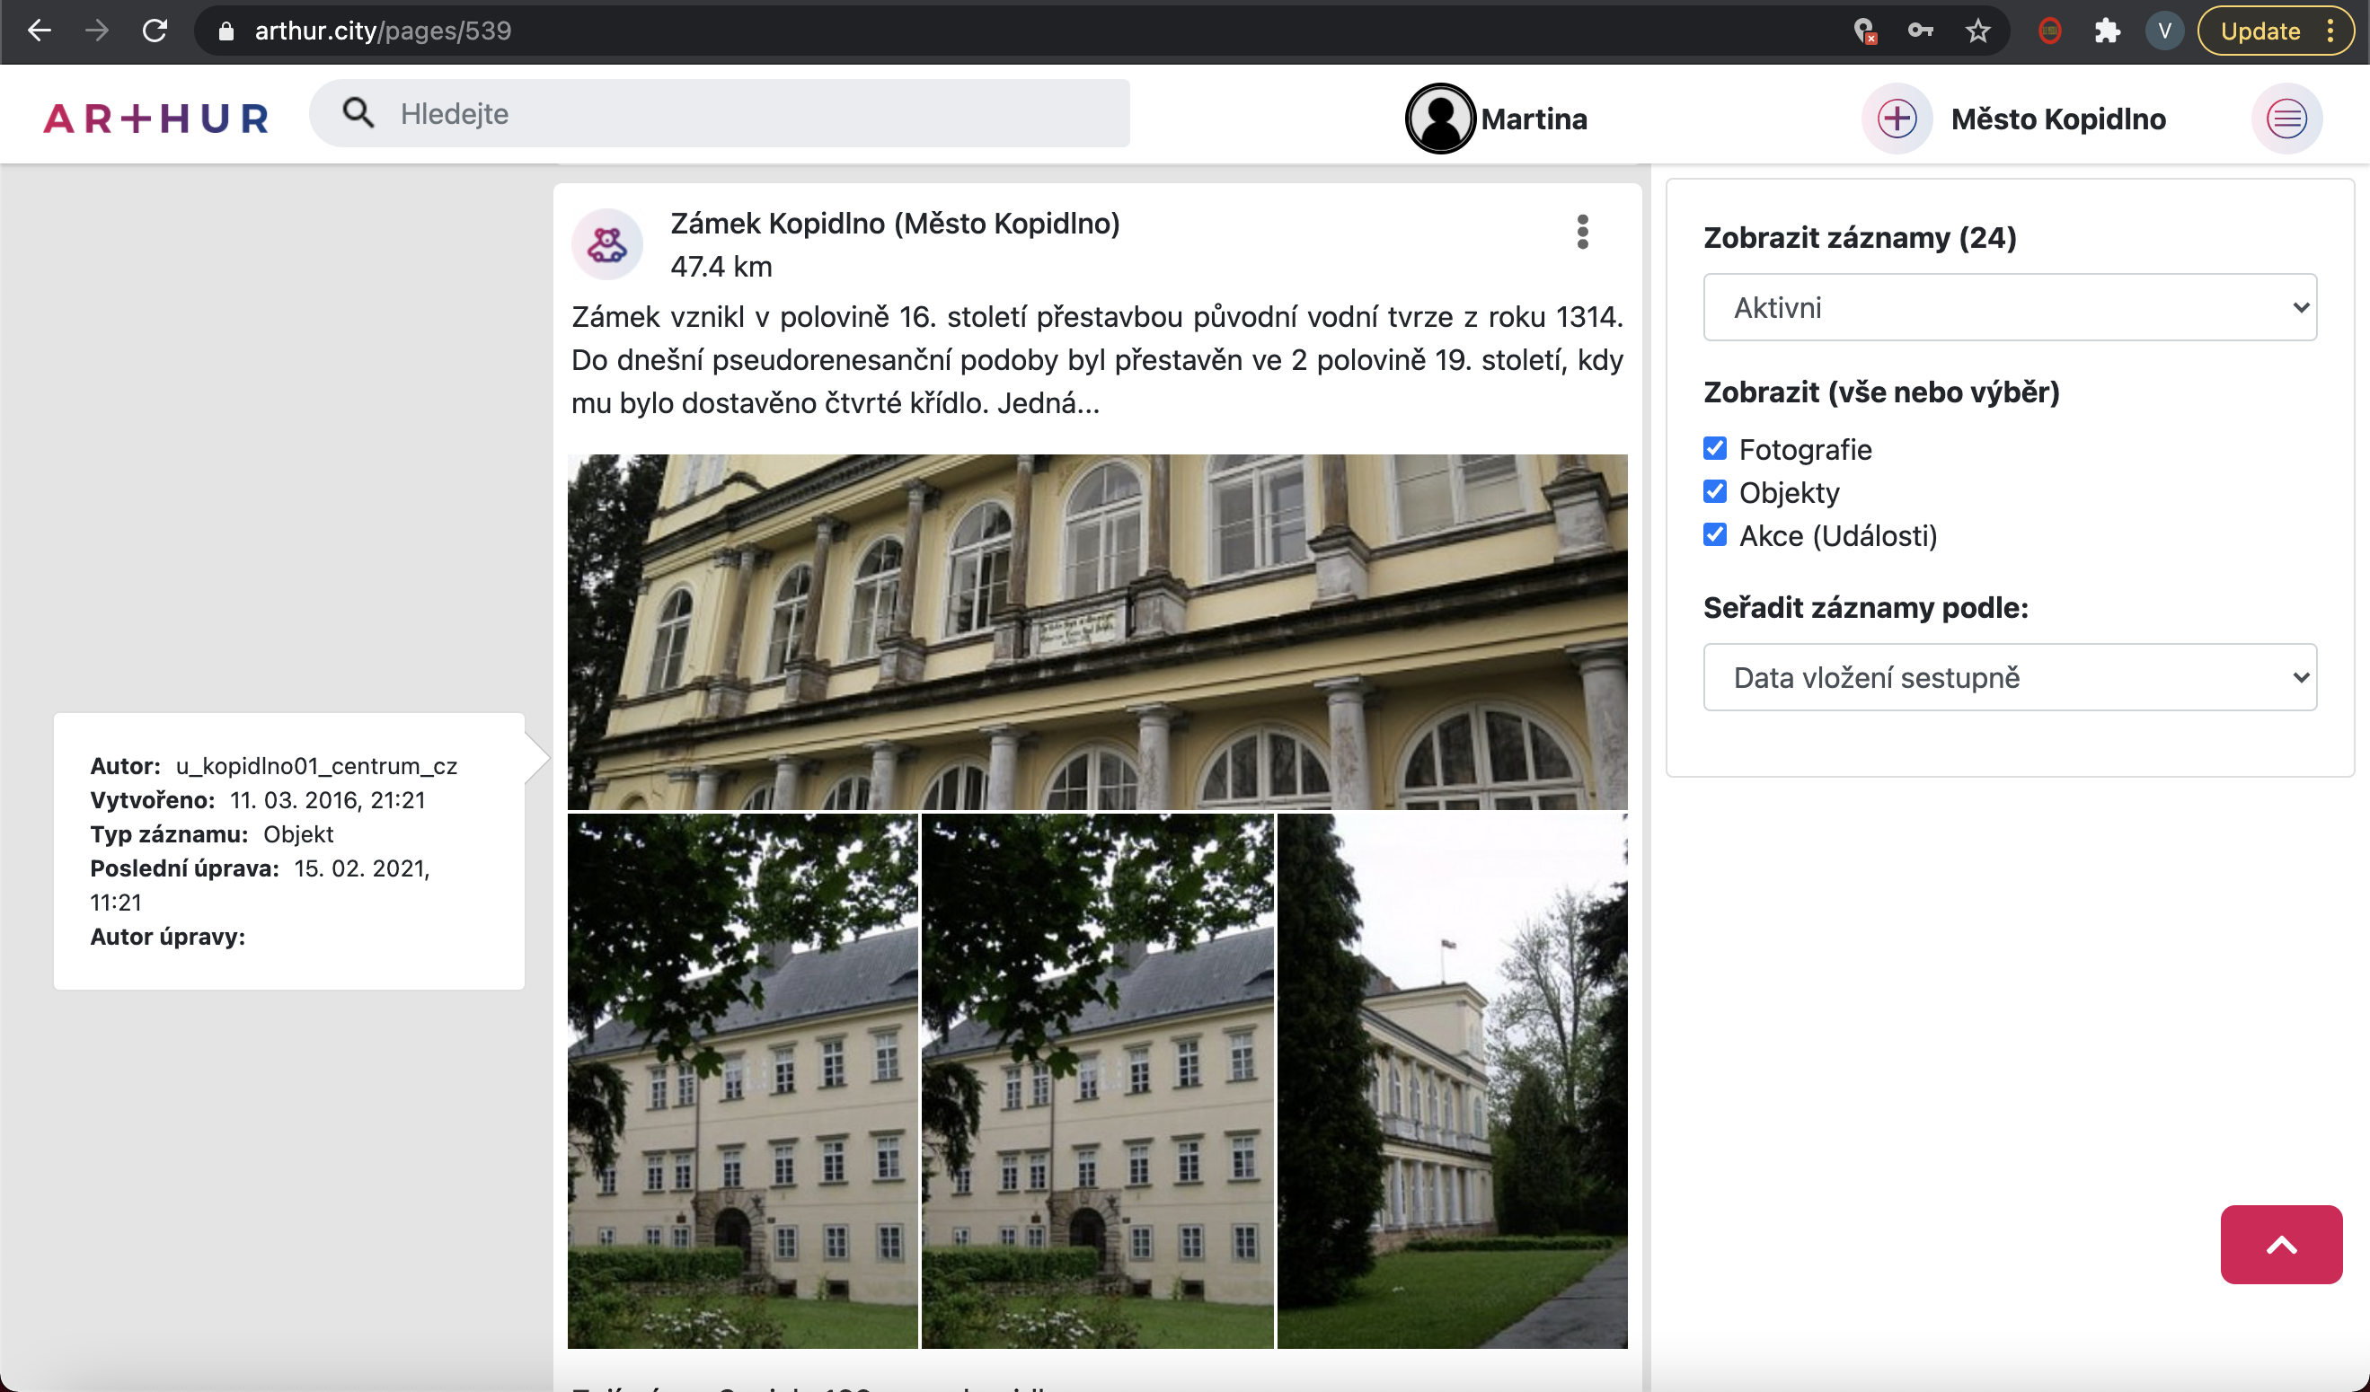Go back with the browser back arrow
Viewport: 2370px width, 1392px height.
39,31
